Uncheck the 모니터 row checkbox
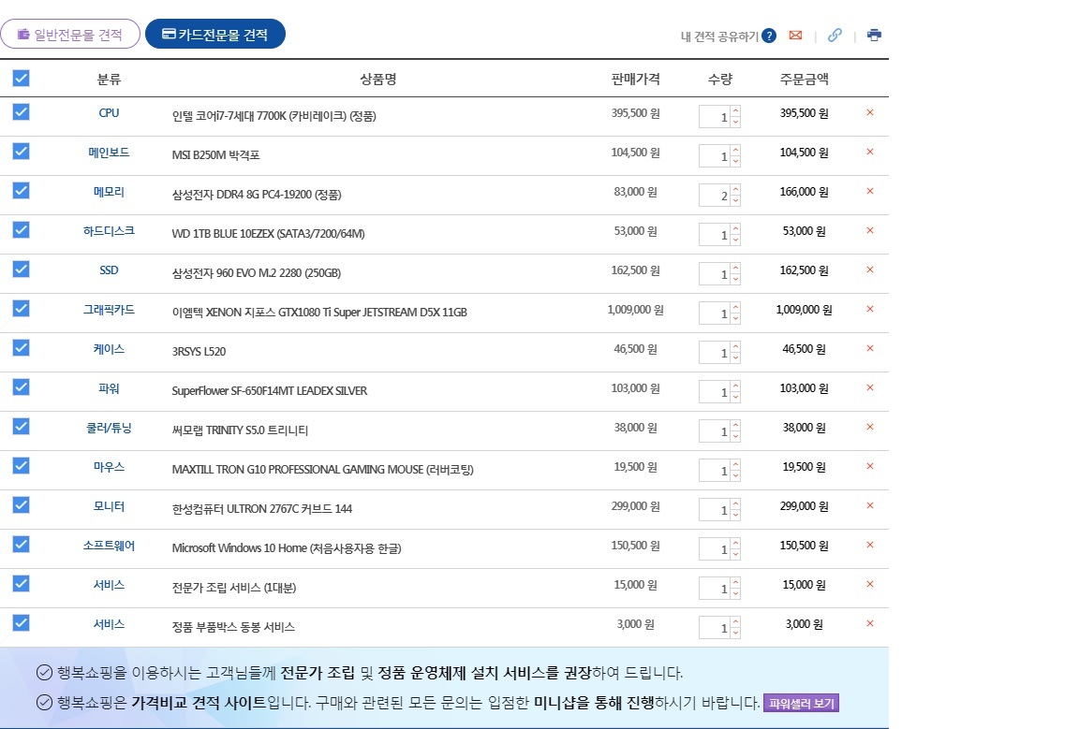The width and height of the screenshot is (1079, 729). [x=22, y=504]
